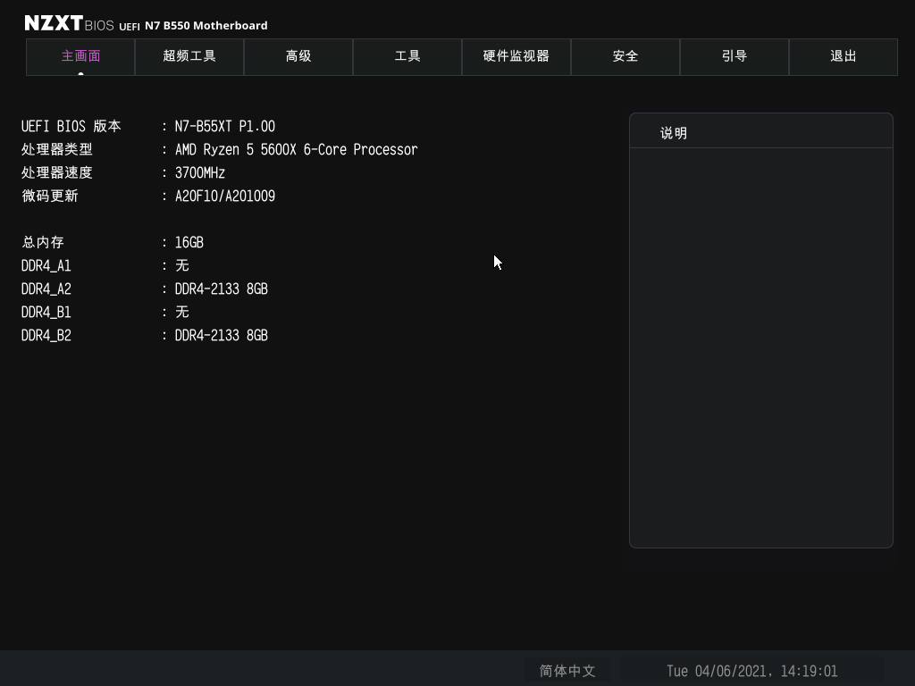The height and width of the screenshot is (686, 915).
Task: Select the 微码更新 label
Action: coord(50,196)
